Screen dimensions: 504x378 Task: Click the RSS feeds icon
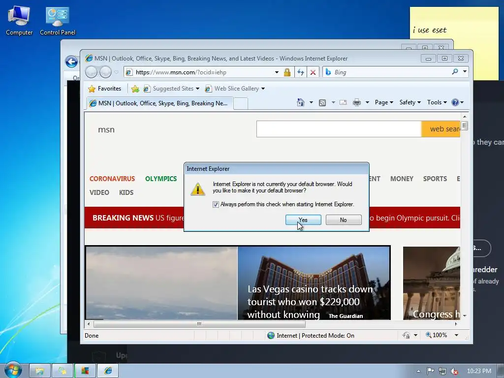click(x=322, y=102)
